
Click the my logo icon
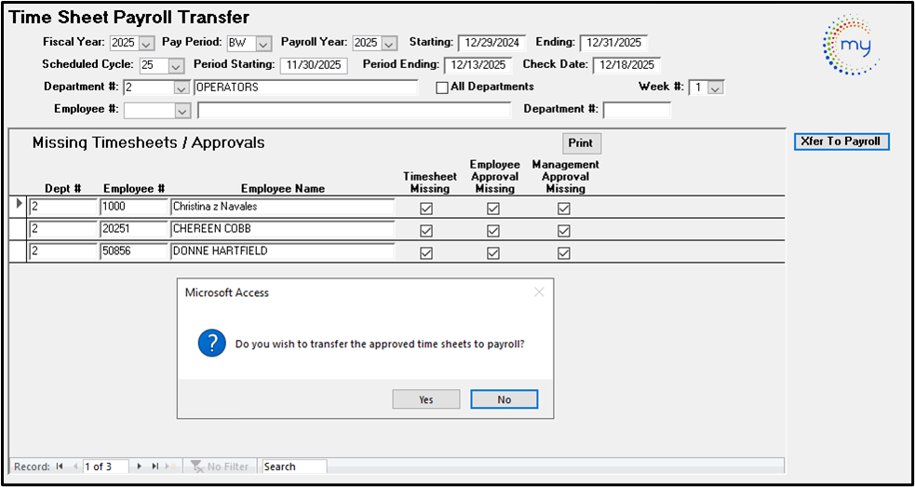(x=851, y=45)
